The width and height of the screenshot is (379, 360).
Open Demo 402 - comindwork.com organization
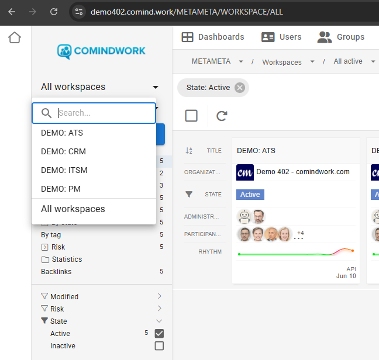[303, 172]
